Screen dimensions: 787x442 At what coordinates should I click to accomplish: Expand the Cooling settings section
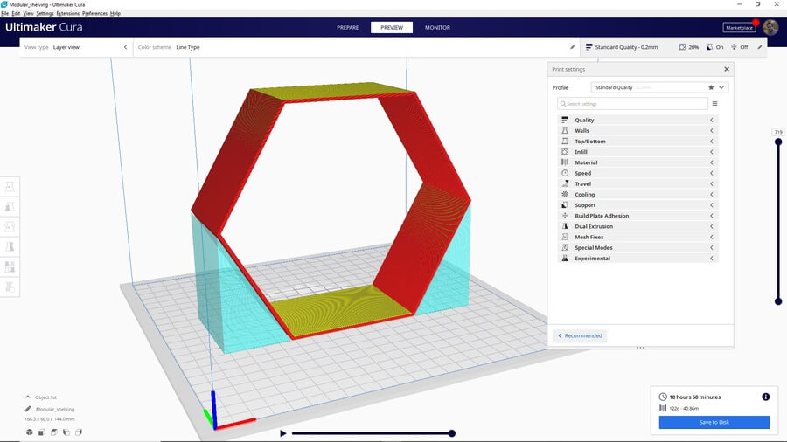click(x=637, y=195)
